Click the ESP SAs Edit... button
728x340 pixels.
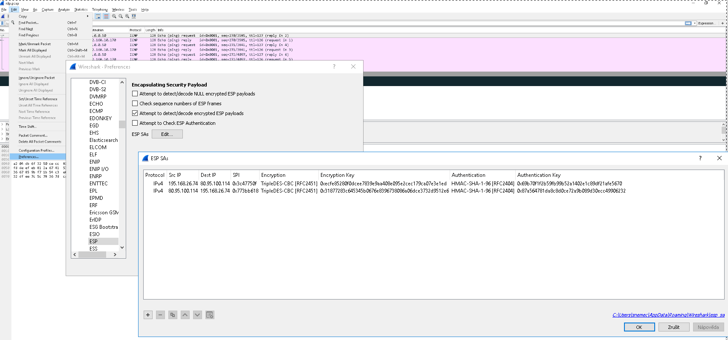167,134
